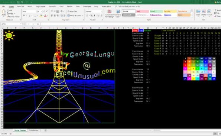
Task: Select the Format Painter brush
Action: (8, 17)
